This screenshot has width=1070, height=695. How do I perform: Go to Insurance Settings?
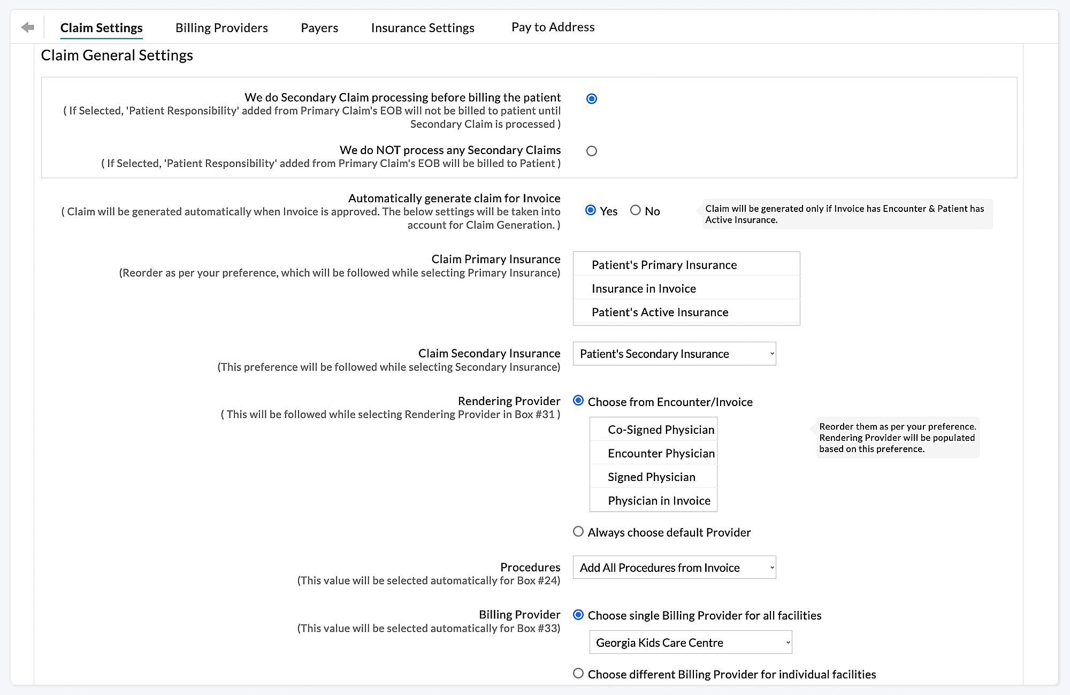(x=422, y=27)
